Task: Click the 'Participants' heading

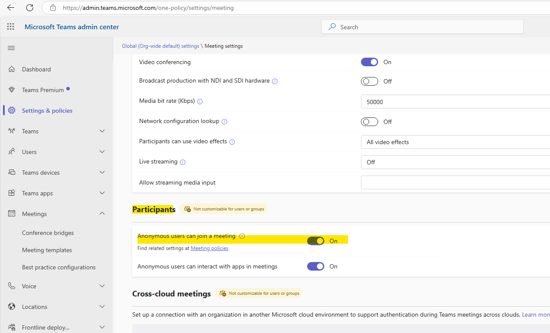Action: (154, 210)
